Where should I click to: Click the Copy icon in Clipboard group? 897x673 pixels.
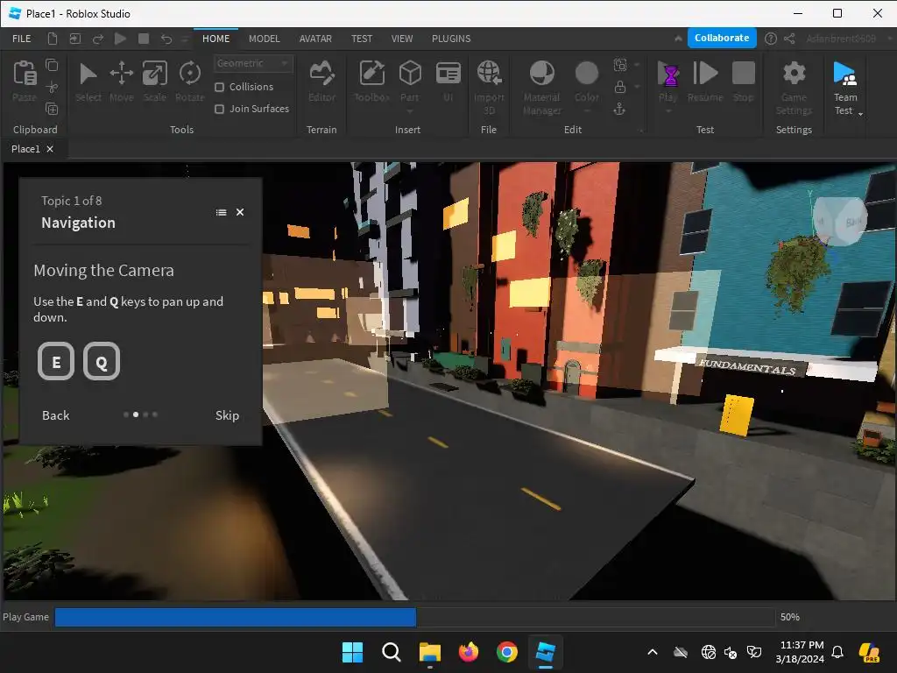pyautogui.click(x=52, y=65)
